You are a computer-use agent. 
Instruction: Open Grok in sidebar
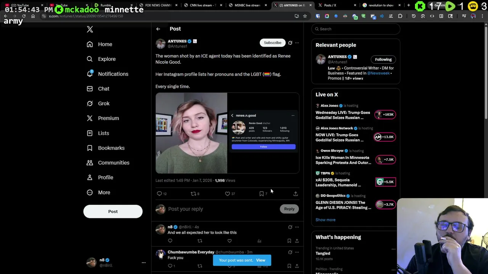(x=98, y=104)
